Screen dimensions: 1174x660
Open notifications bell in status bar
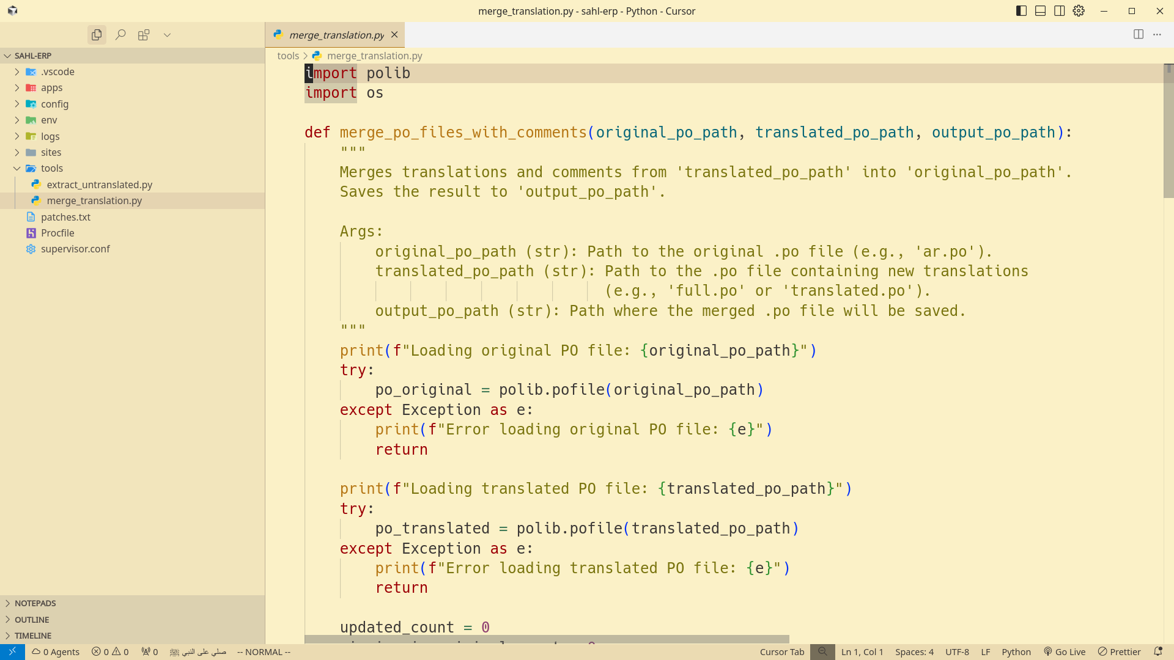pos(1157,651)
